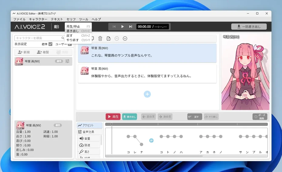Choose やり直す Ctrl+Y in the dropdown menu
282x172 pixels.
[78, 40]
